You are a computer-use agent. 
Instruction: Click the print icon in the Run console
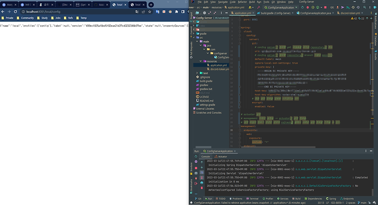(202, 183)
